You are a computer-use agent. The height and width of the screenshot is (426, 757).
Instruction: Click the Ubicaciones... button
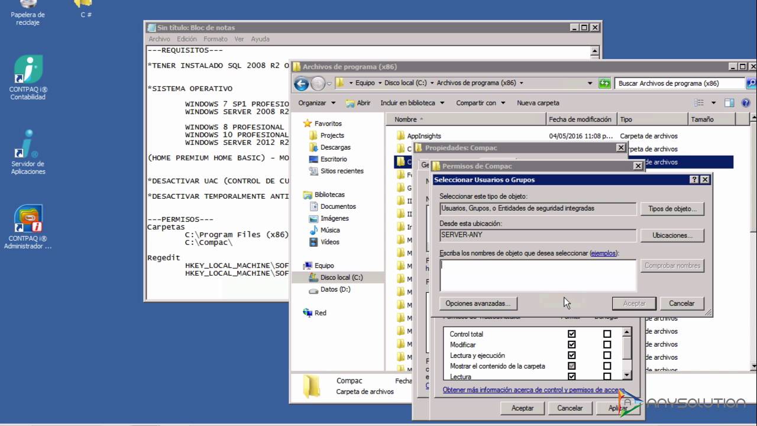click(x=672, y=235)
